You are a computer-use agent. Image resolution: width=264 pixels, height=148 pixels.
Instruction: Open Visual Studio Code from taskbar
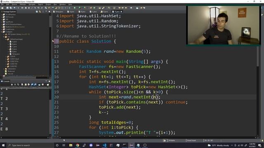(x=104, y=145)
